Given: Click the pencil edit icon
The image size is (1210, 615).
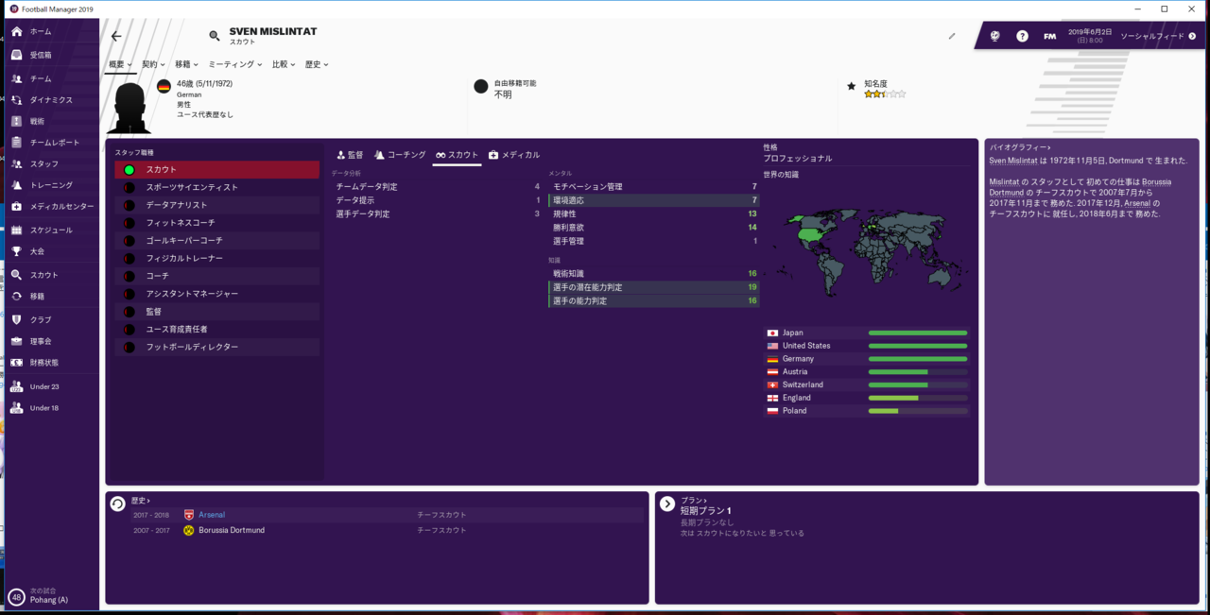Looking at the screenshot, I should [952, 36].
